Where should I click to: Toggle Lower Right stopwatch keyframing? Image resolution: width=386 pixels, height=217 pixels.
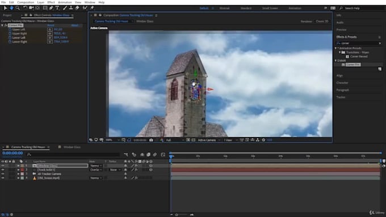click(10, 42)
